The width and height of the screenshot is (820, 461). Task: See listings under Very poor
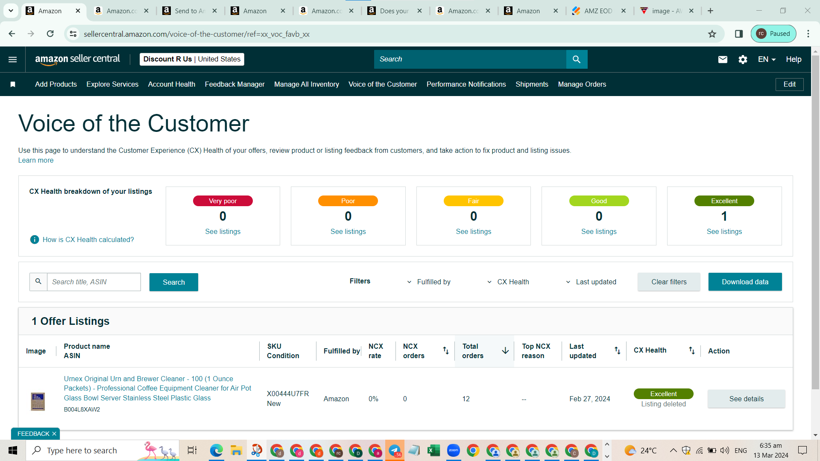point(223,231)
